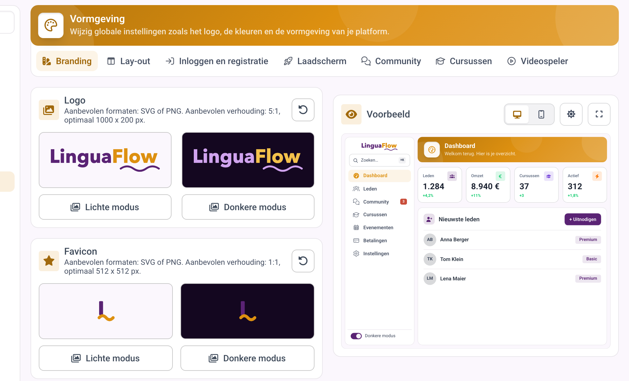This screenshot has height=381, width=629.
Task: Open preview settings gear icon
Action: (x=571, y=114)
